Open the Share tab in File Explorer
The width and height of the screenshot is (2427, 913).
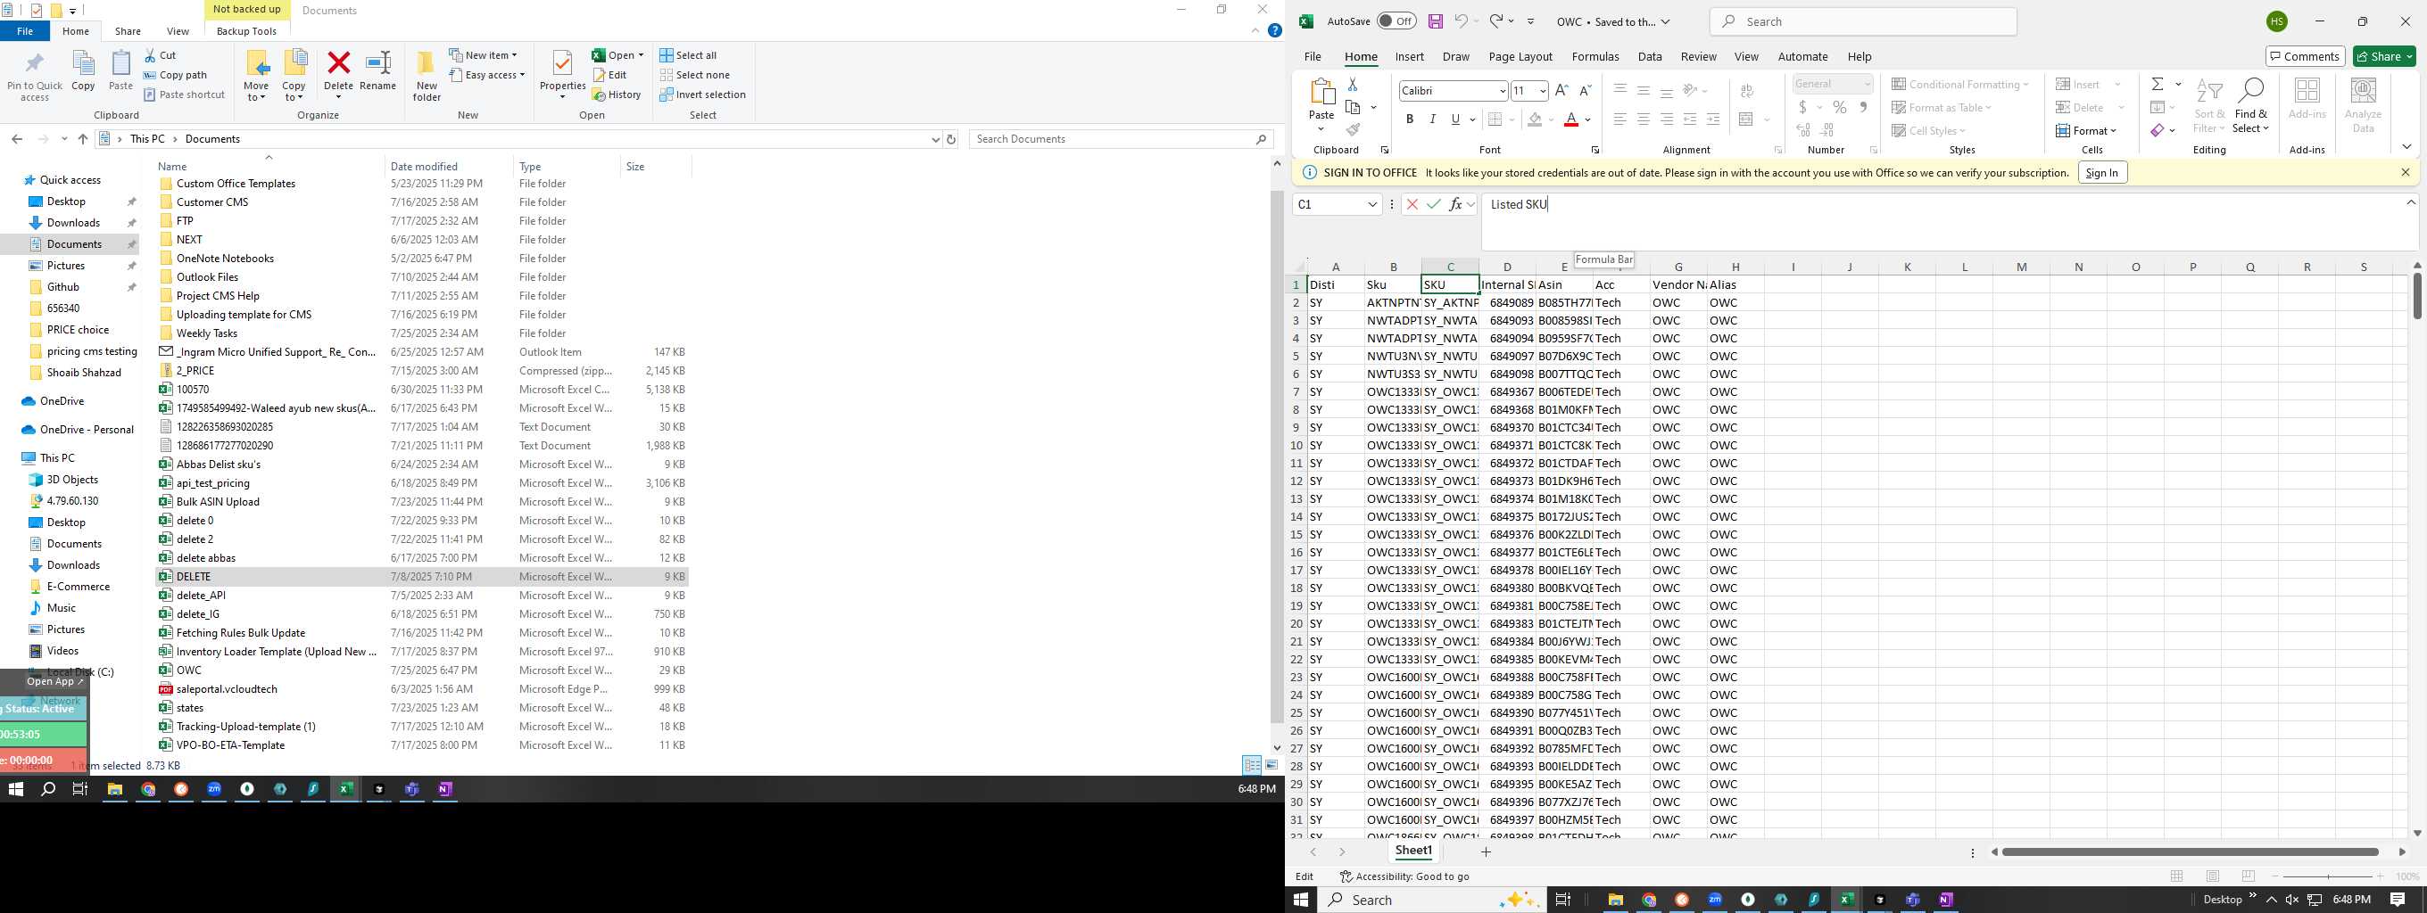(x=128, y=31)
